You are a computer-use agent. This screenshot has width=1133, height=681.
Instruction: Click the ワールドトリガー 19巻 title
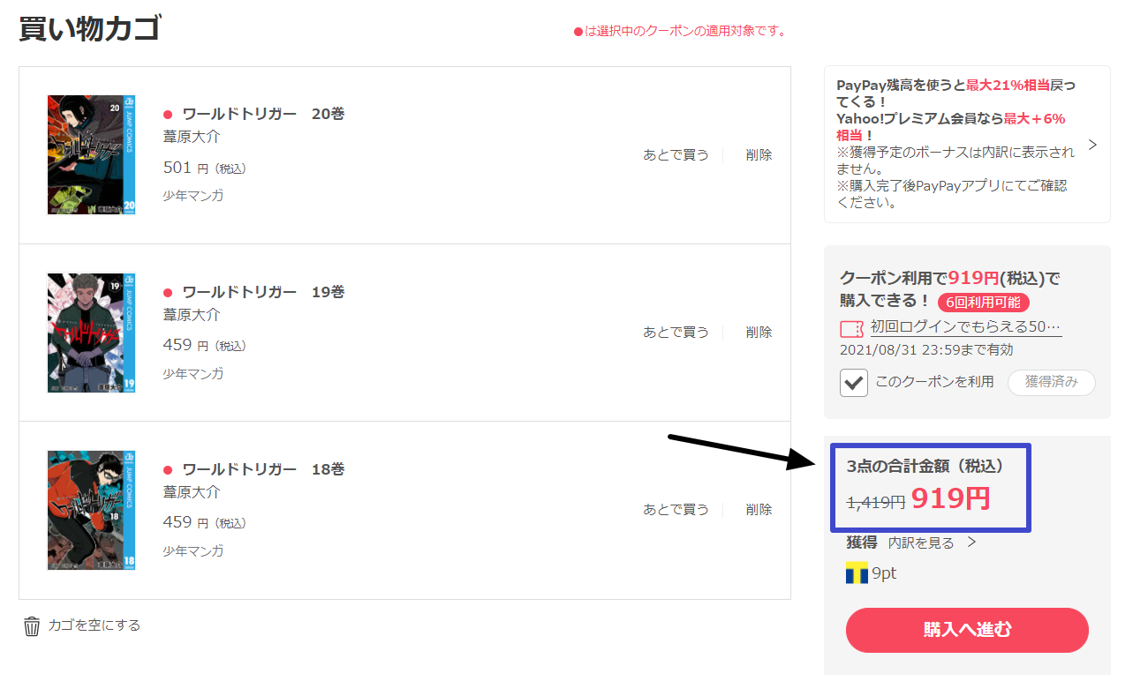(263, 291)
